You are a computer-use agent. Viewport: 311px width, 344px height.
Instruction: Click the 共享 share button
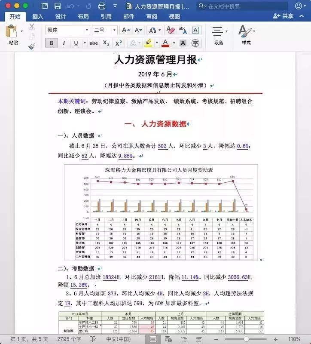click(283, 16)
